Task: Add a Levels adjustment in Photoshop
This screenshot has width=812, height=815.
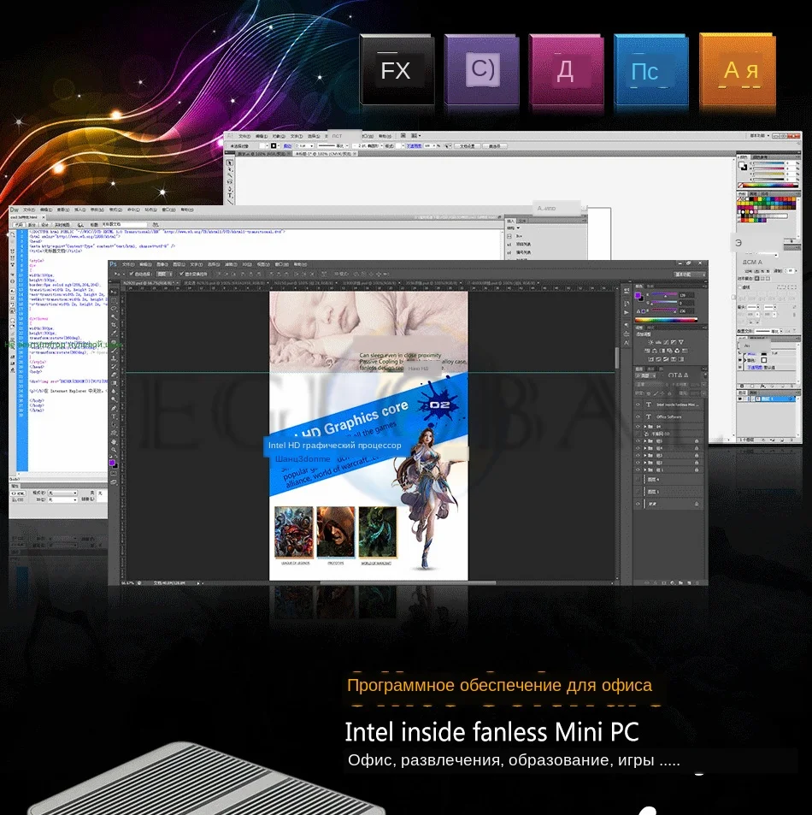Action: tap(658, 343)
